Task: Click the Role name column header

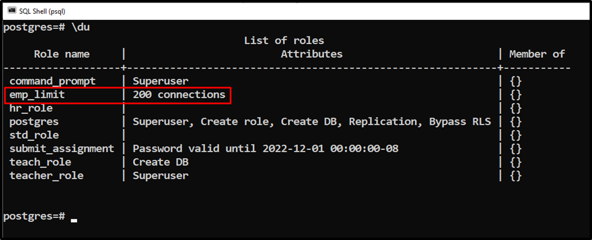Action: coord(62,54)
